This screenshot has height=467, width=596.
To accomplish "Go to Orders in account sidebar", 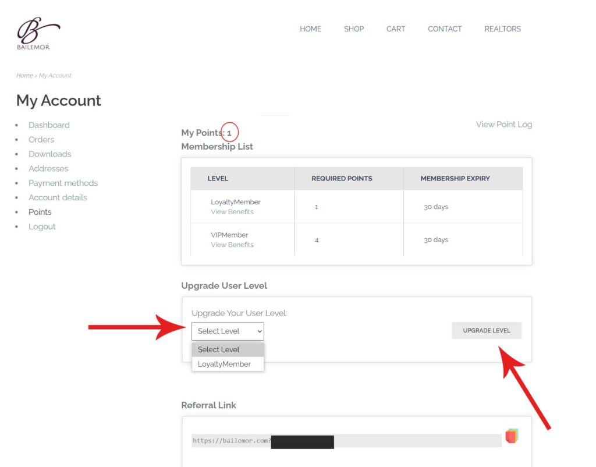I will click(41, 140).
